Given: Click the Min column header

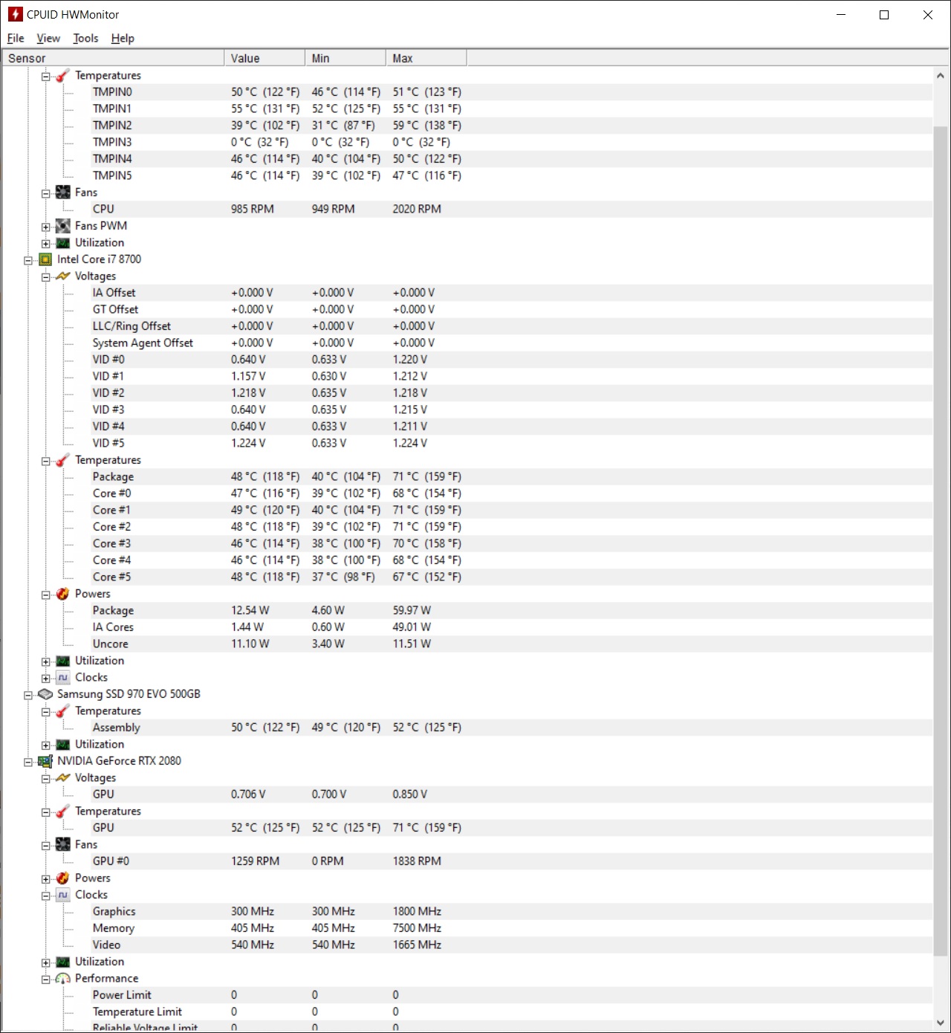Looking at the screenshot, I should [345, 58].
